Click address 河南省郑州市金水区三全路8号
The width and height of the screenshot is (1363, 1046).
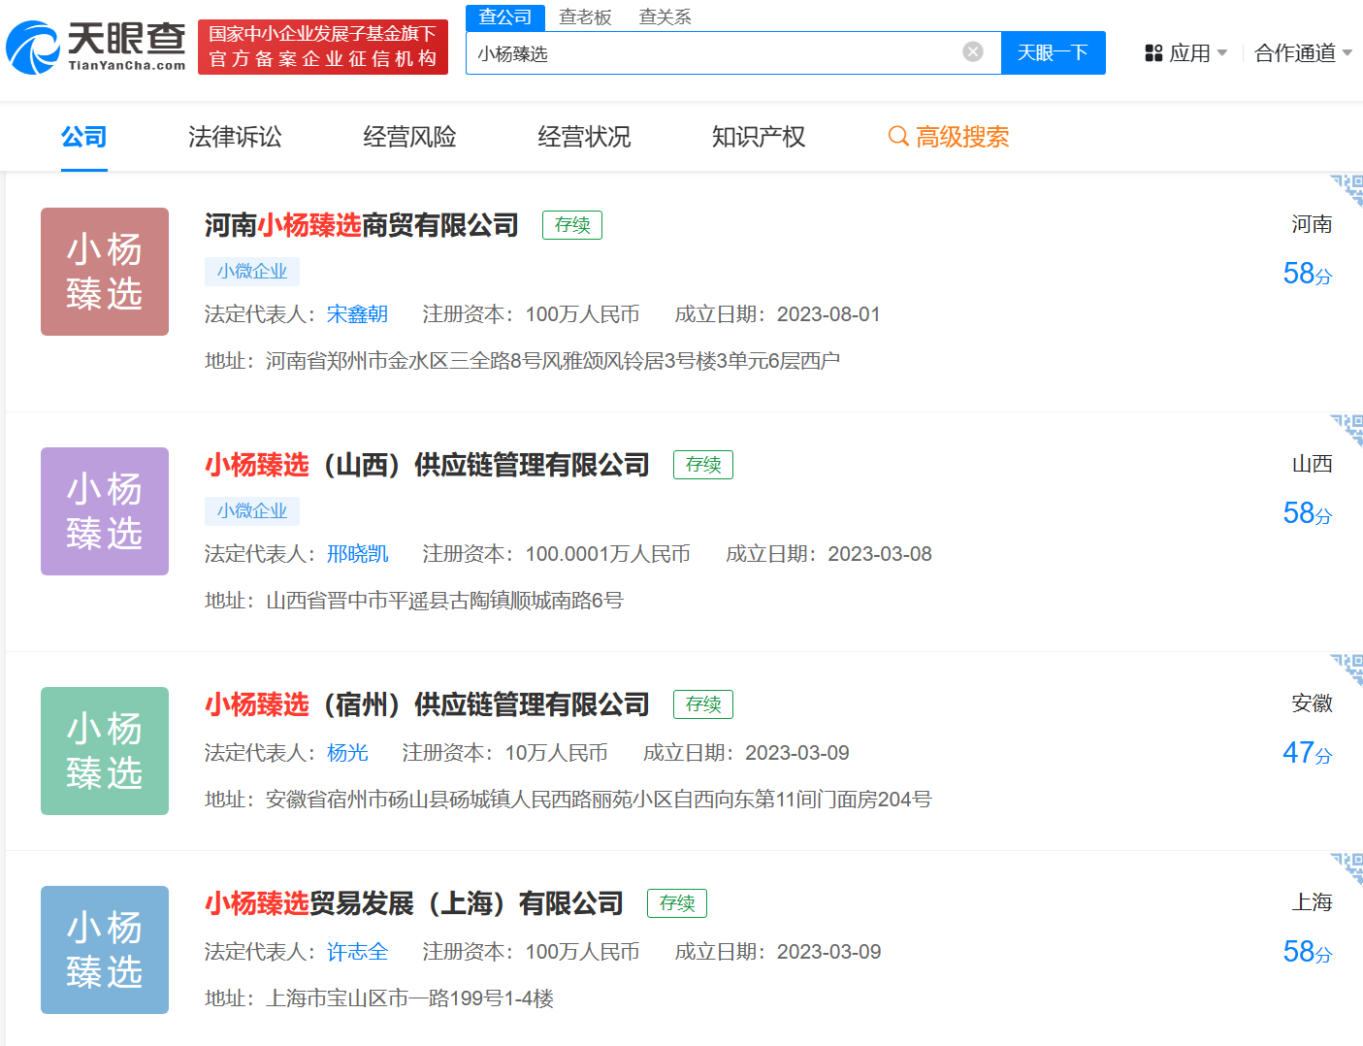[553, 361]
